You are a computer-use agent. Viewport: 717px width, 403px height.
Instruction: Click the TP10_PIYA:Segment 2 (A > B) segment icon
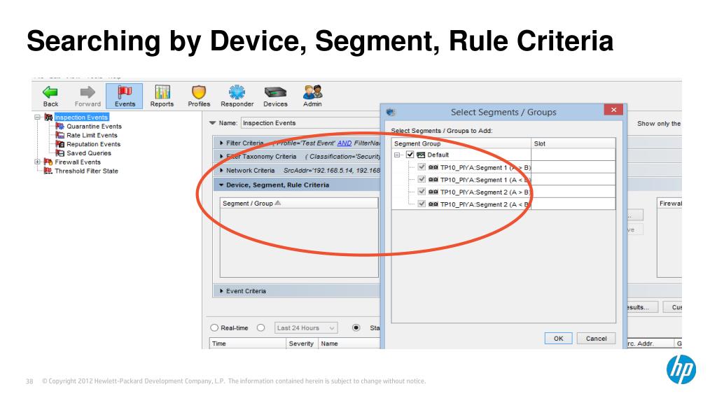433,192
